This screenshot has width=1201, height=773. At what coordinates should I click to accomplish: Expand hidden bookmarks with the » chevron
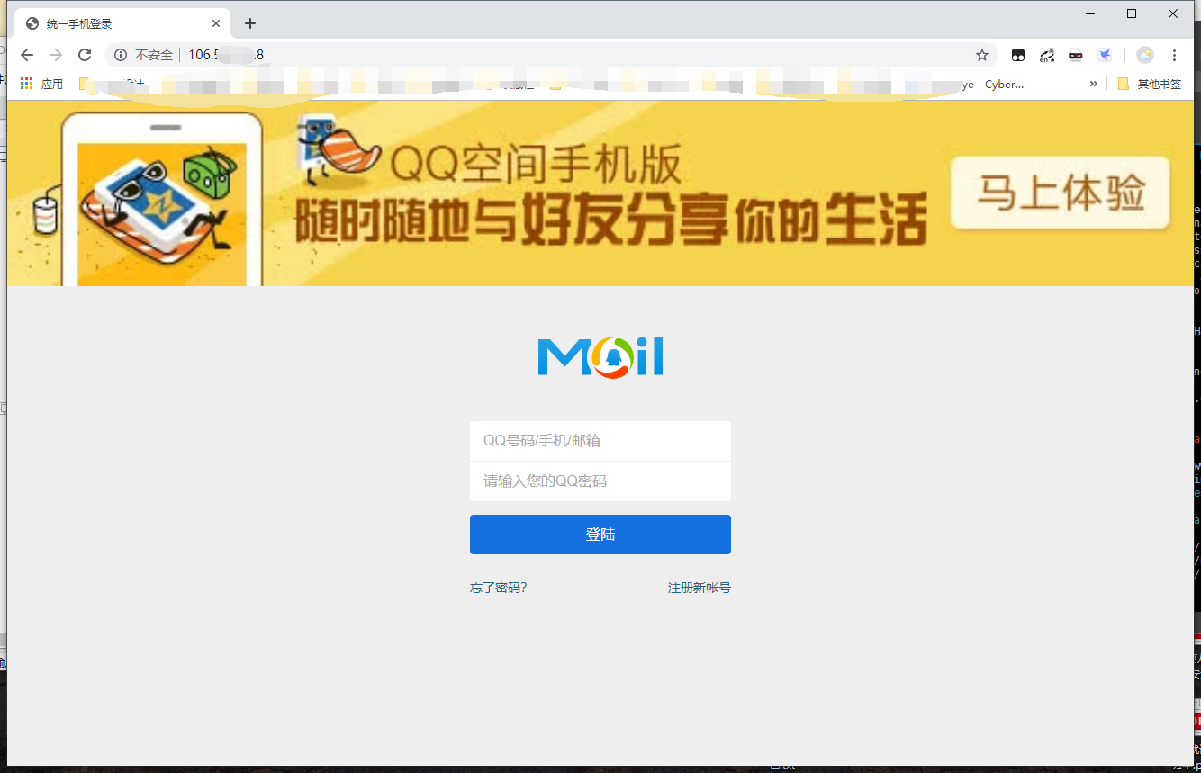pos(1094,84)
